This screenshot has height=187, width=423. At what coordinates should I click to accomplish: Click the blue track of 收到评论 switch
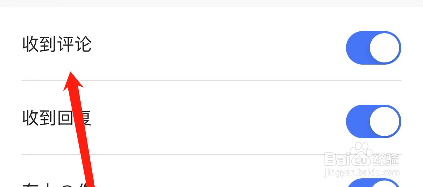[356, 48]
